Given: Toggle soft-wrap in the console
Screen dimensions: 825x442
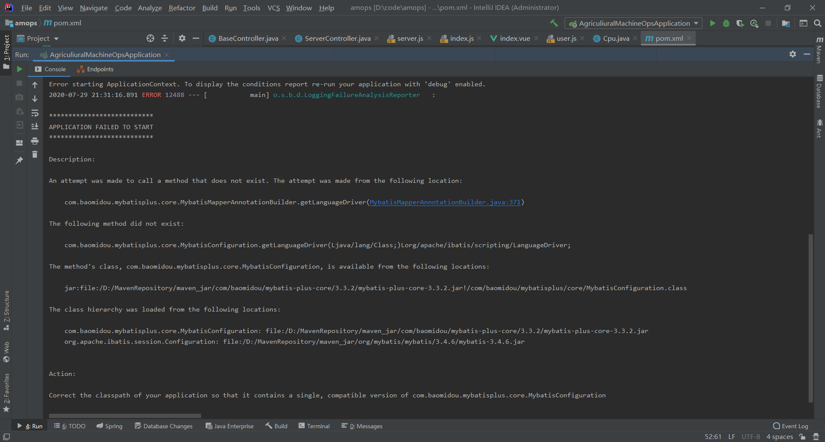Looking at the screenshot, I should 35,113.
